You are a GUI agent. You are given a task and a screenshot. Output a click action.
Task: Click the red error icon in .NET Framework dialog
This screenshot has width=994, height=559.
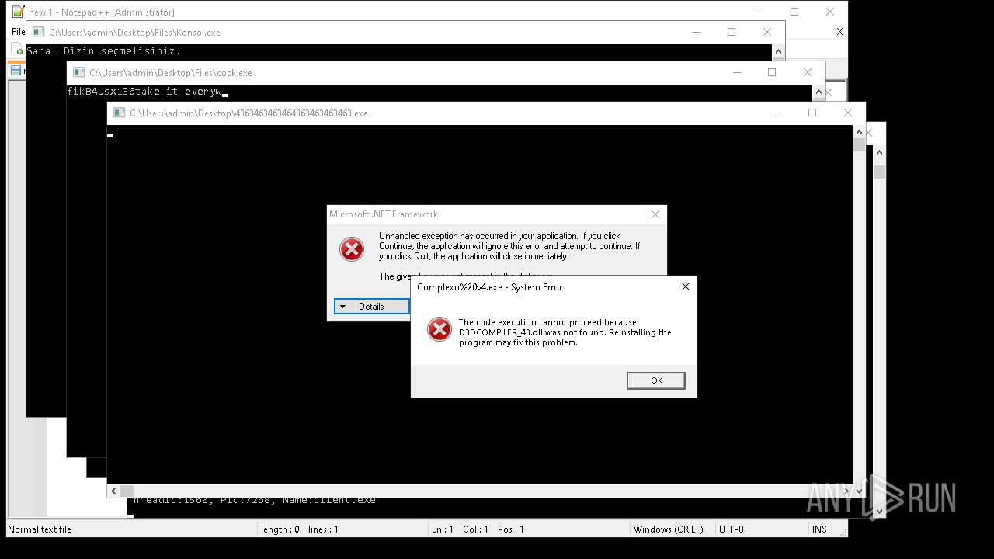(352, 249)
